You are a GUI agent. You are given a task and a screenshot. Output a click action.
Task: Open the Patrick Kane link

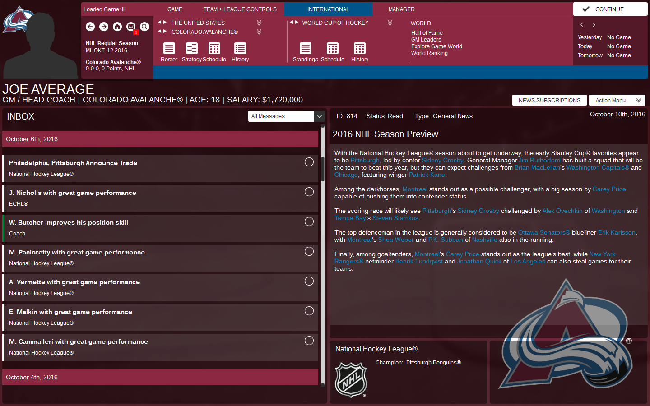click(x=427, y=175)
